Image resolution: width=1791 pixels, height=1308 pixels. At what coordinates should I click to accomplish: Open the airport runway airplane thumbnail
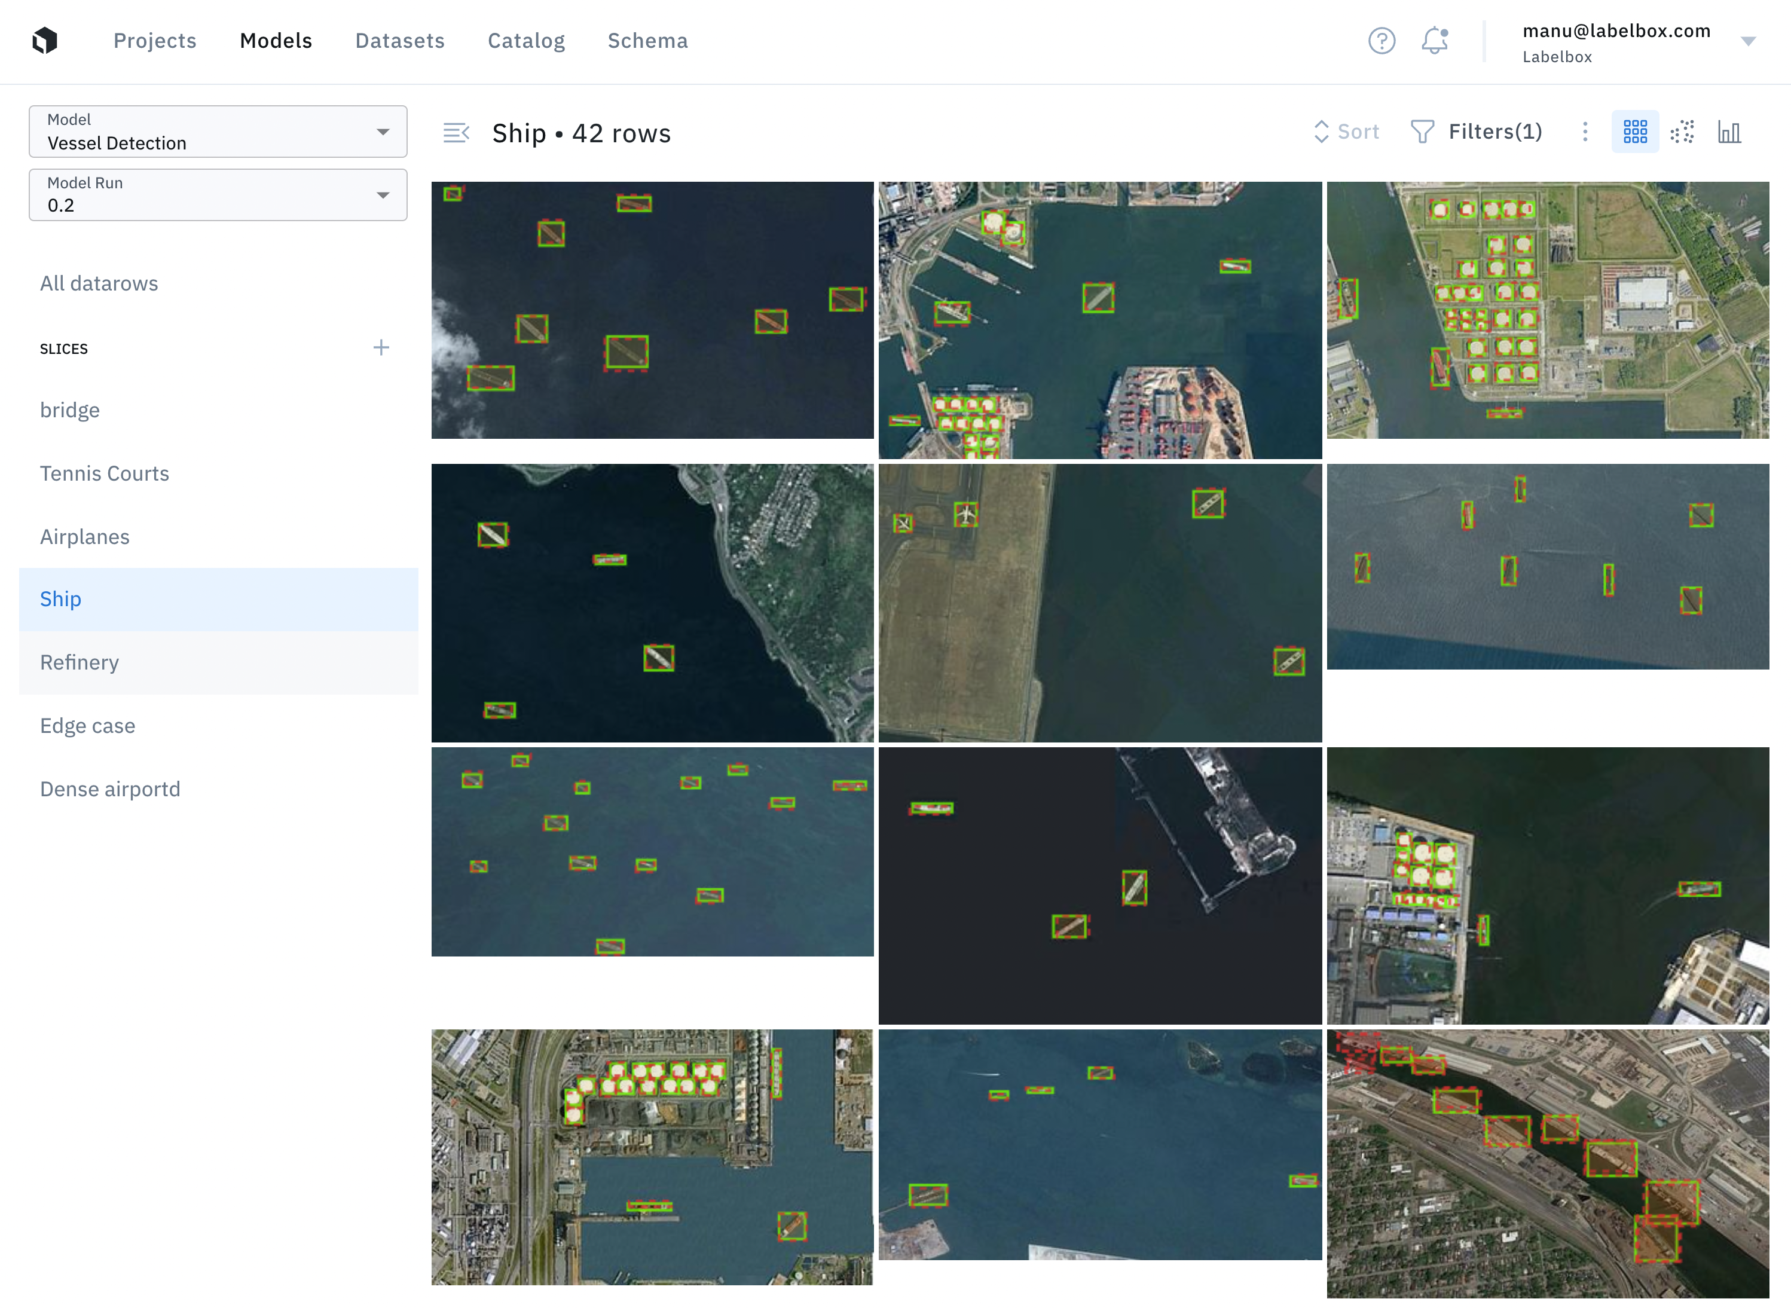[x=1099, y=603]
